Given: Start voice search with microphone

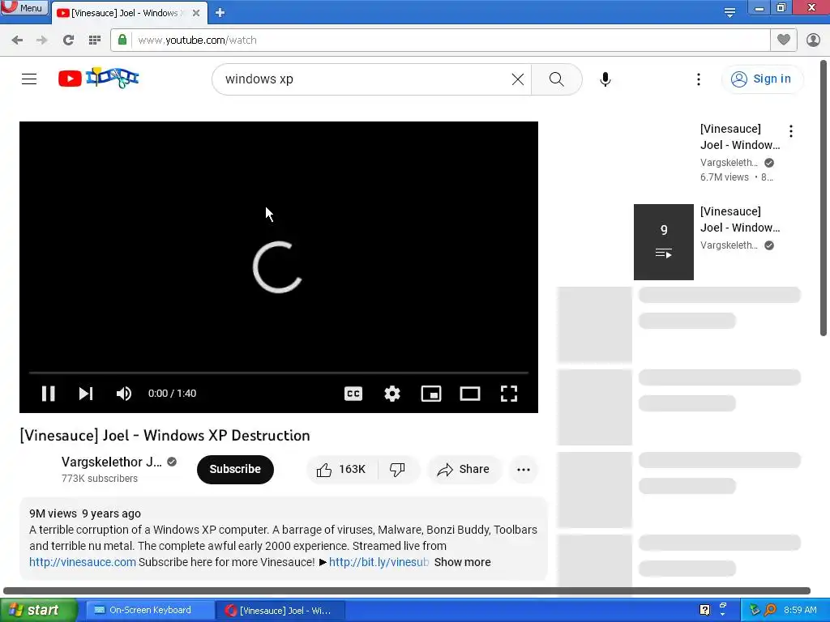Looking at the screenshot, I should [605, 79].
